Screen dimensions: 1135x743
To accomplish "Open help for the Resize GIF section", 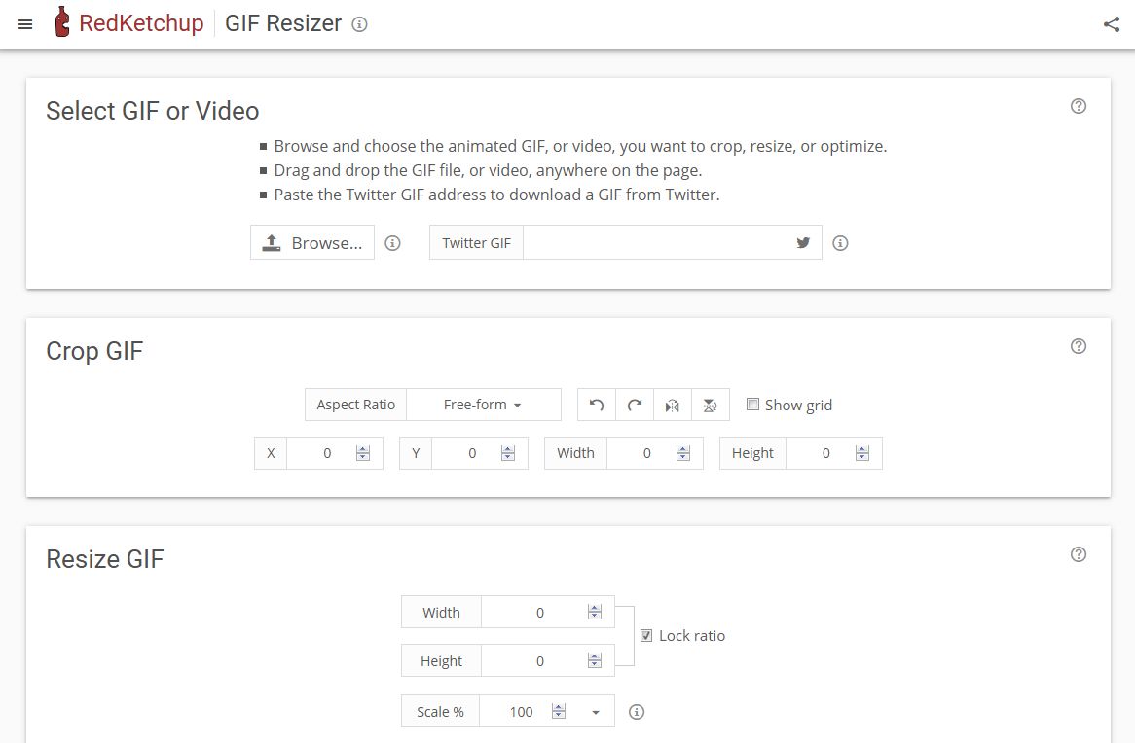I will tap(1079, 553).
